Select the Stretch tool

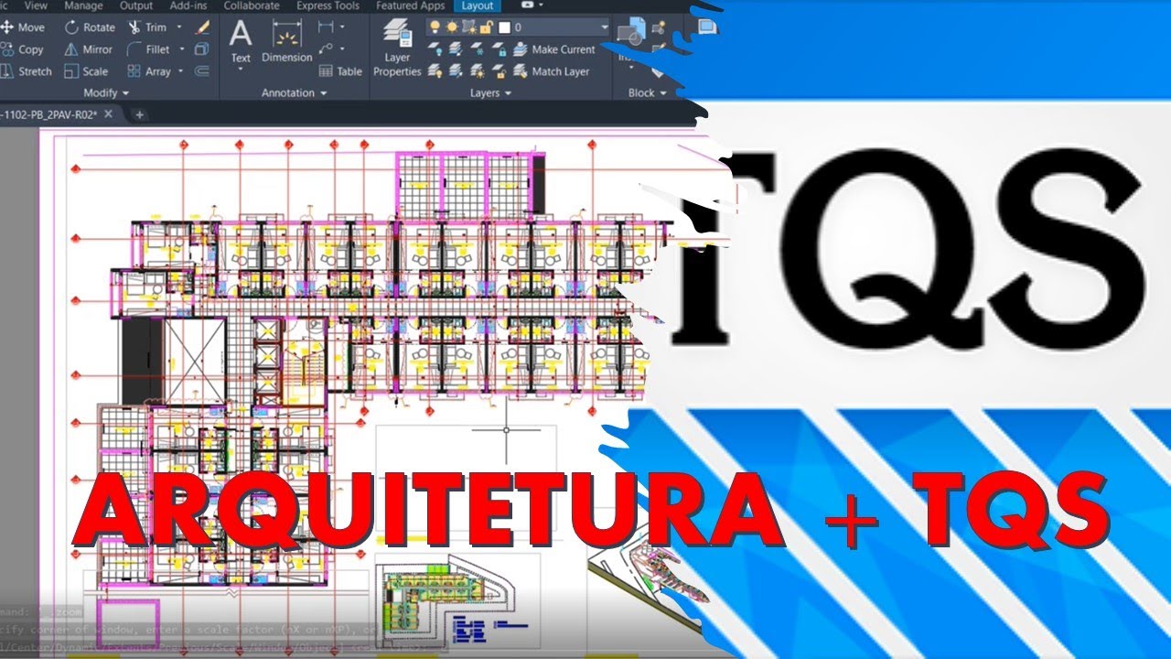tap(27, 71)
